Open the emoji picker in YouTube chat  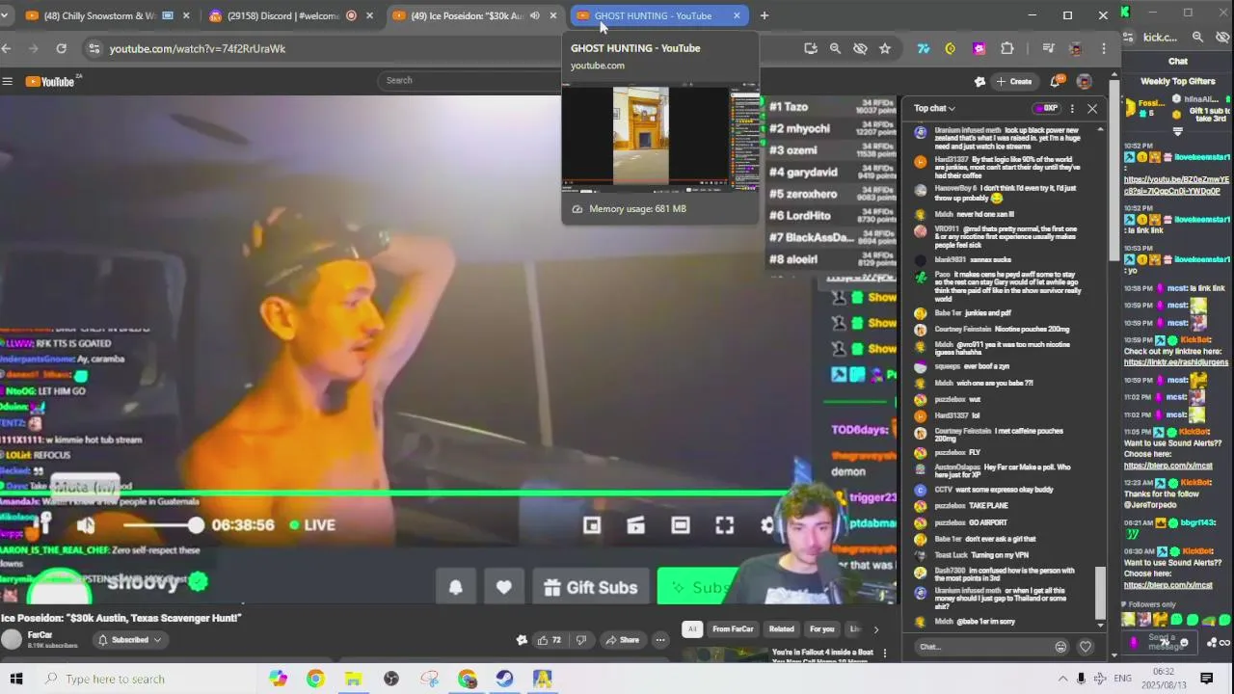[x=1060, y=647]
